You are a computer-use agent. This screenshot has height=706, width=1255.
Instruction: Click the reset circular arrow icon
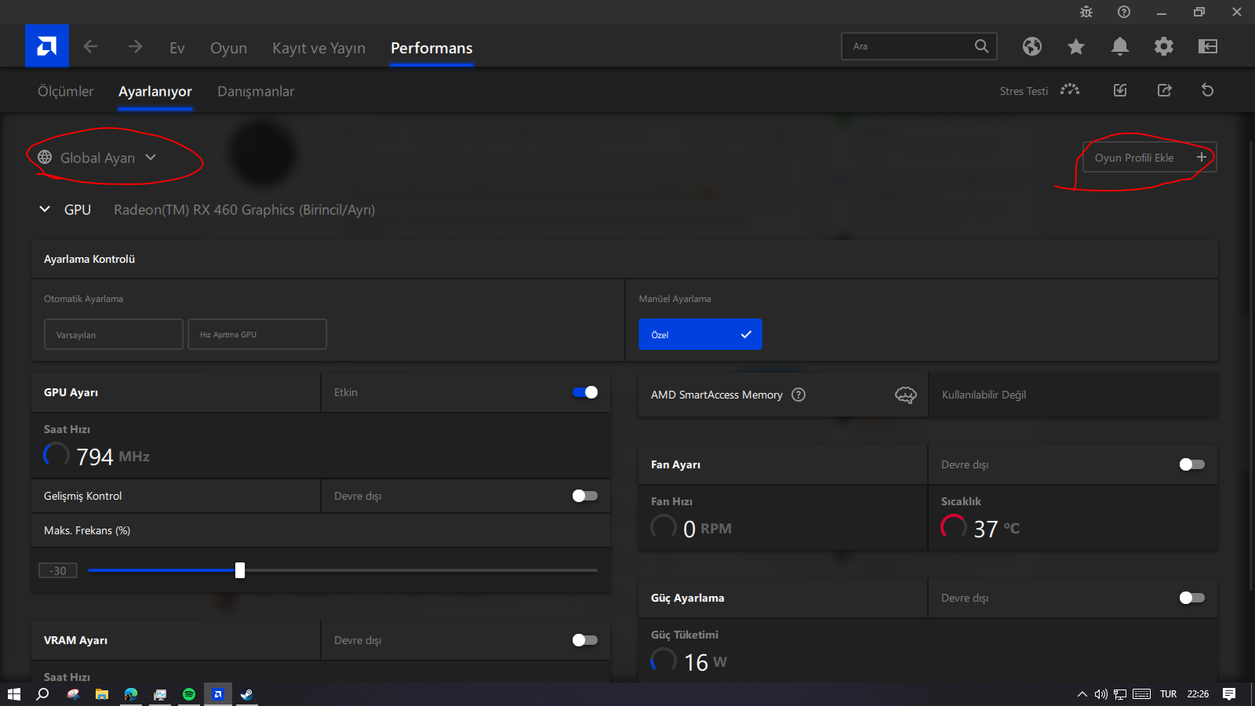coord(1208,90)
